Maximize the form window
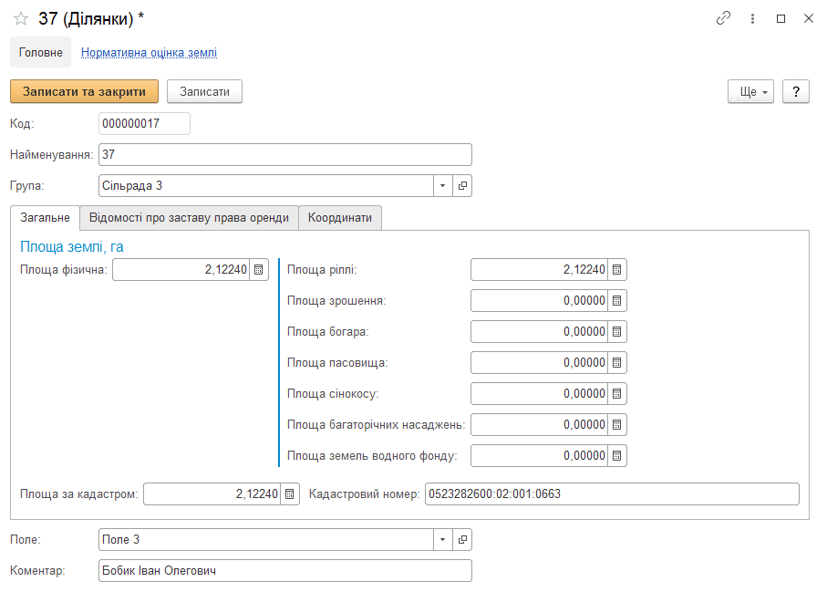This screenshot has width=827, height=592. [780, 18]
